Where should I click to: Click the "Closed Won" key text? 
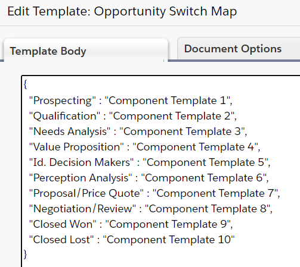63,224
